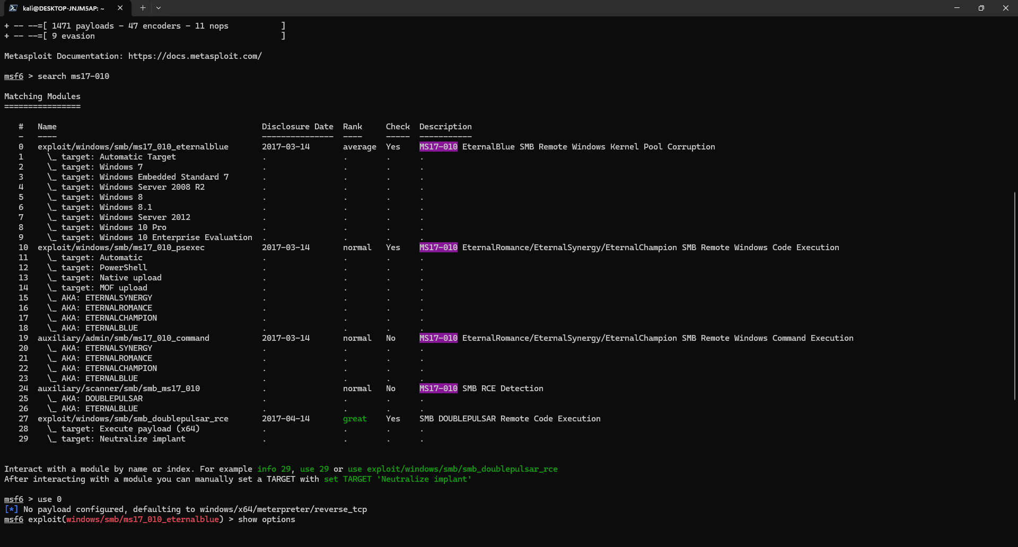Image resolution: width=1018 pixels, height=547 pixels.
Task: Click auxiliary/admin/smb/ms17_010_command module name
Action: [x=124, y=338]
